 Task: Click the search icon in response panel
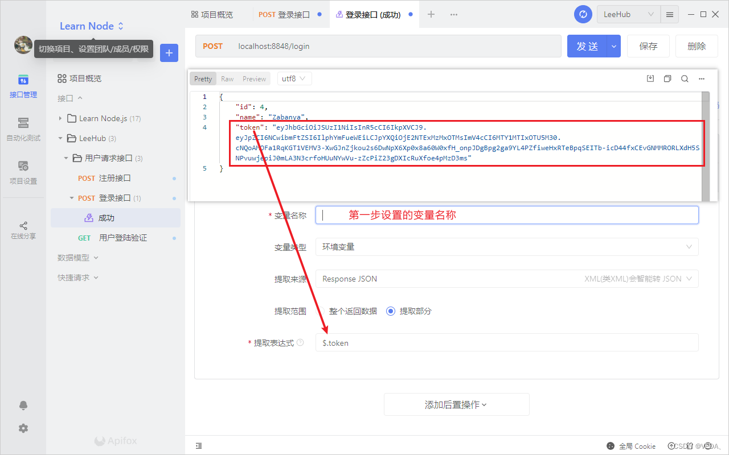tap(685, 78)
